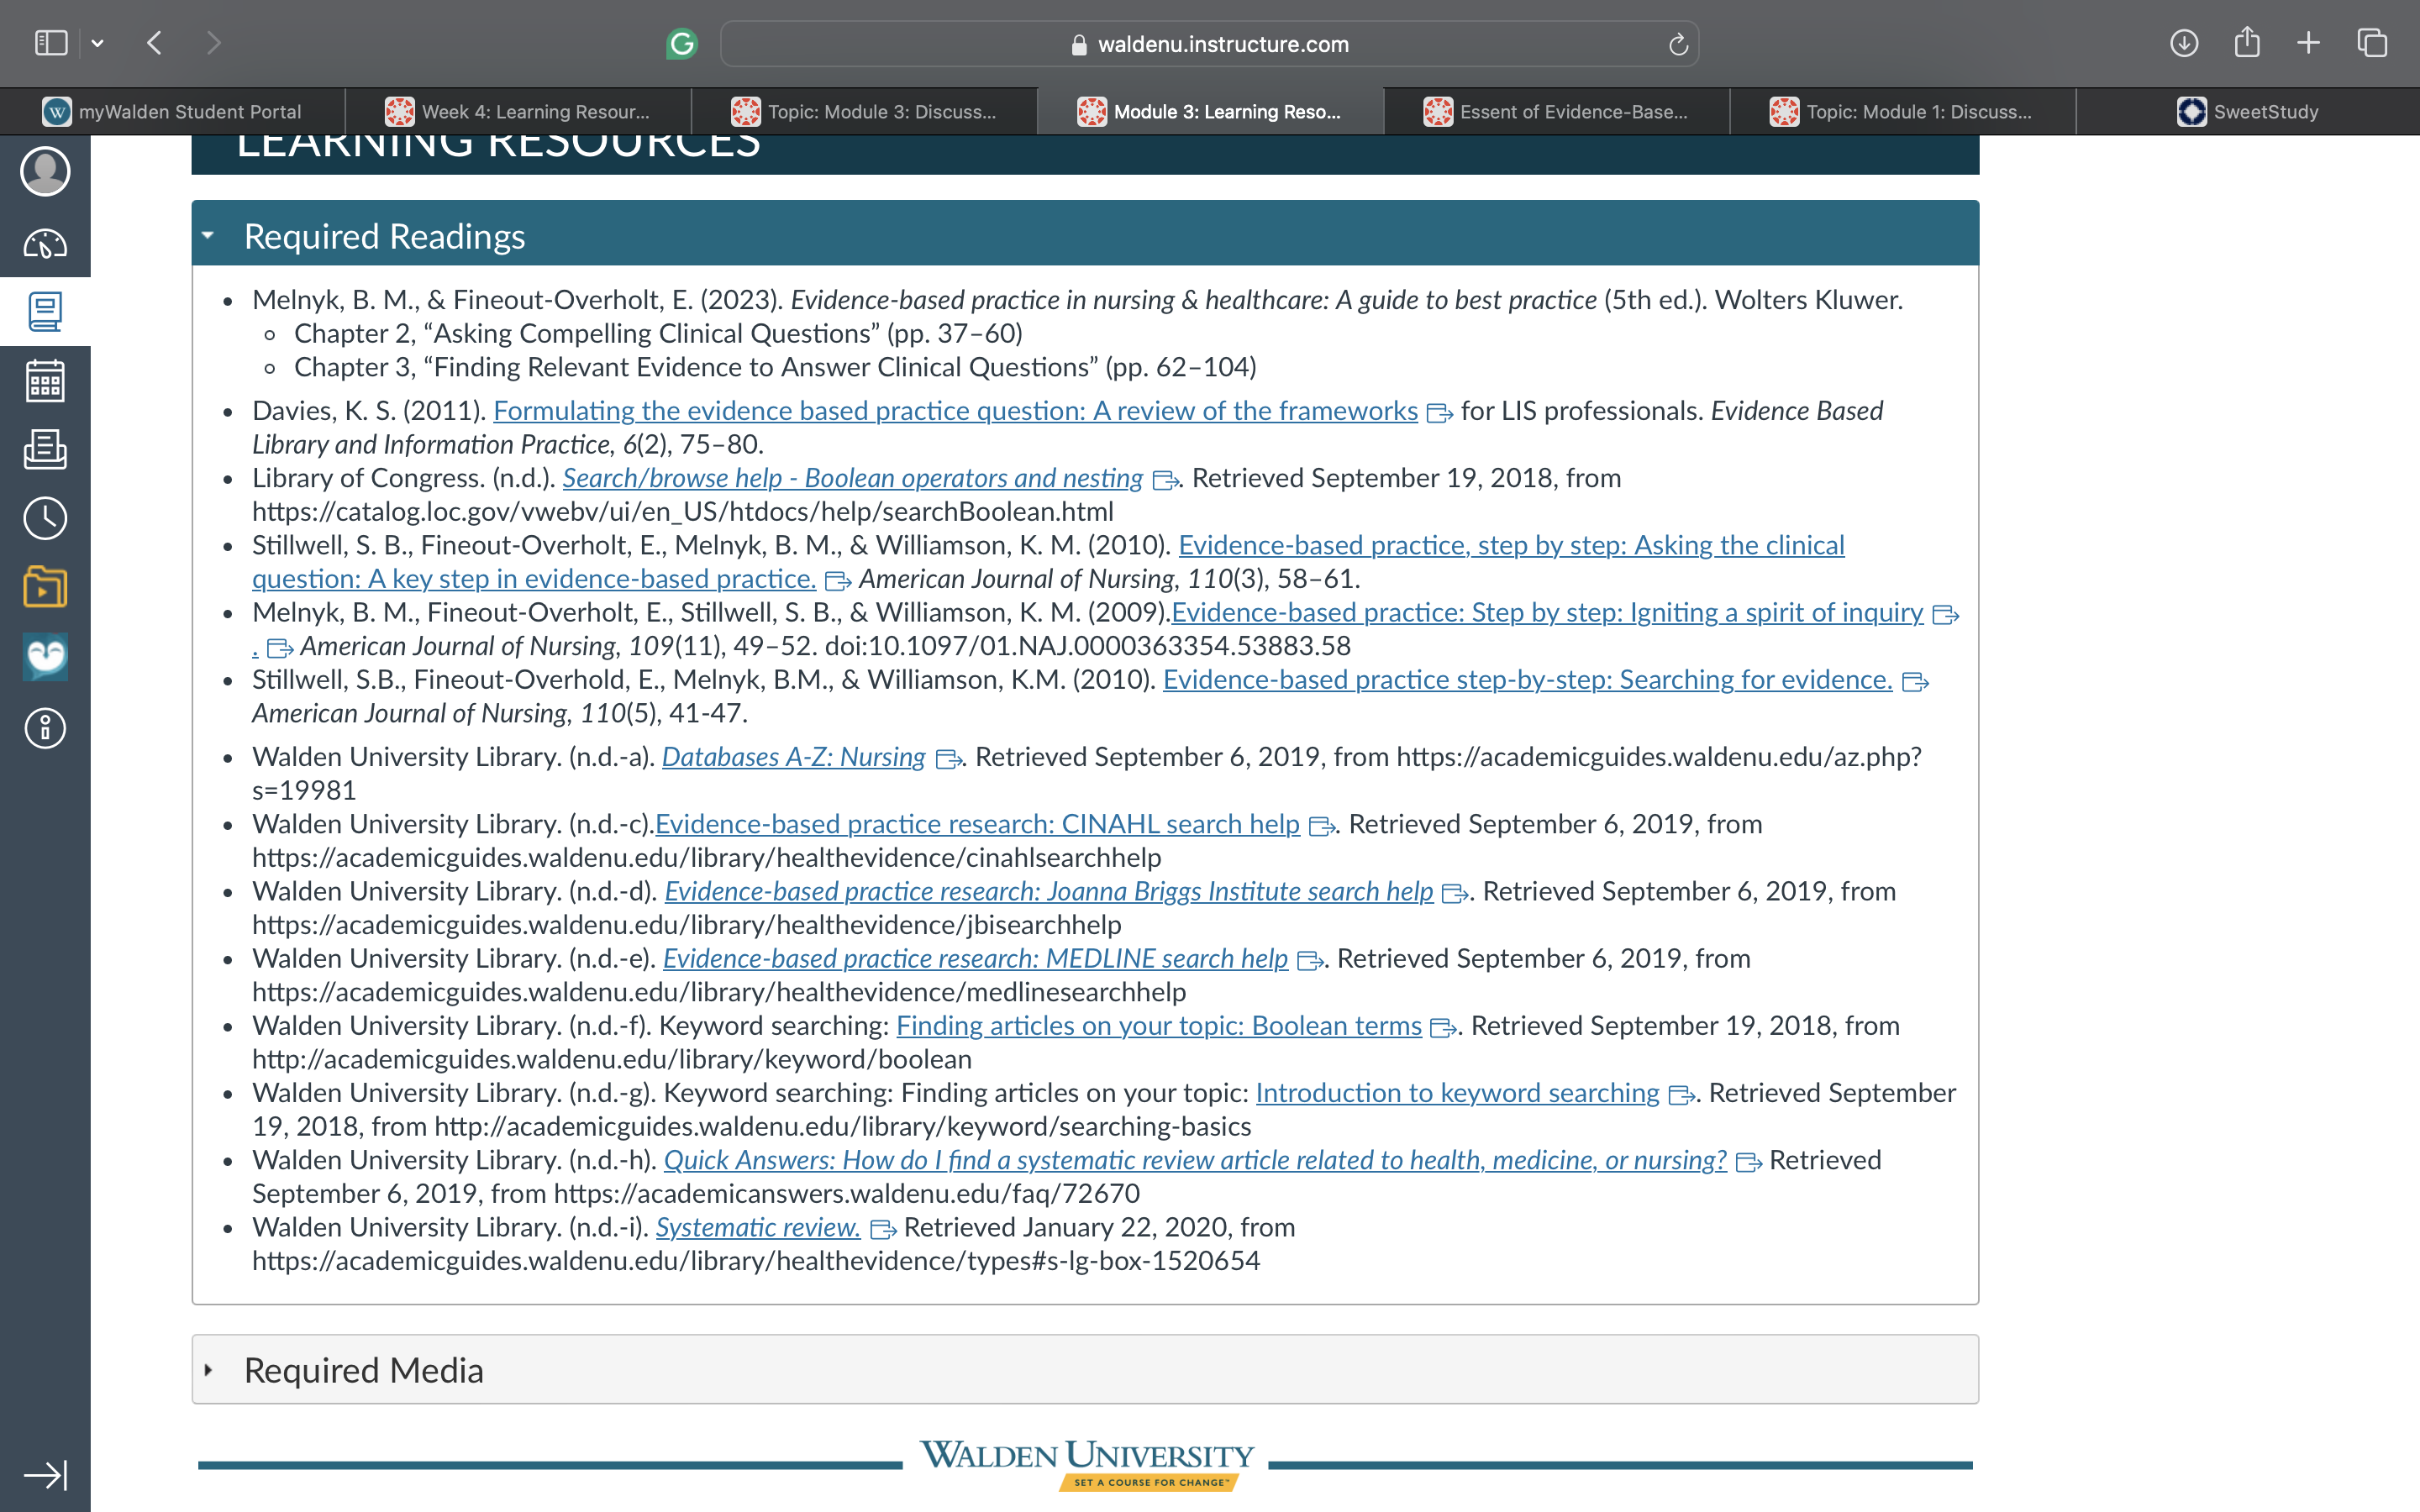Click external link icon after CINAHL search help
The width and height of the screenshot is (2420, 1512).
pyautogui.click(x=1322, y=827)
